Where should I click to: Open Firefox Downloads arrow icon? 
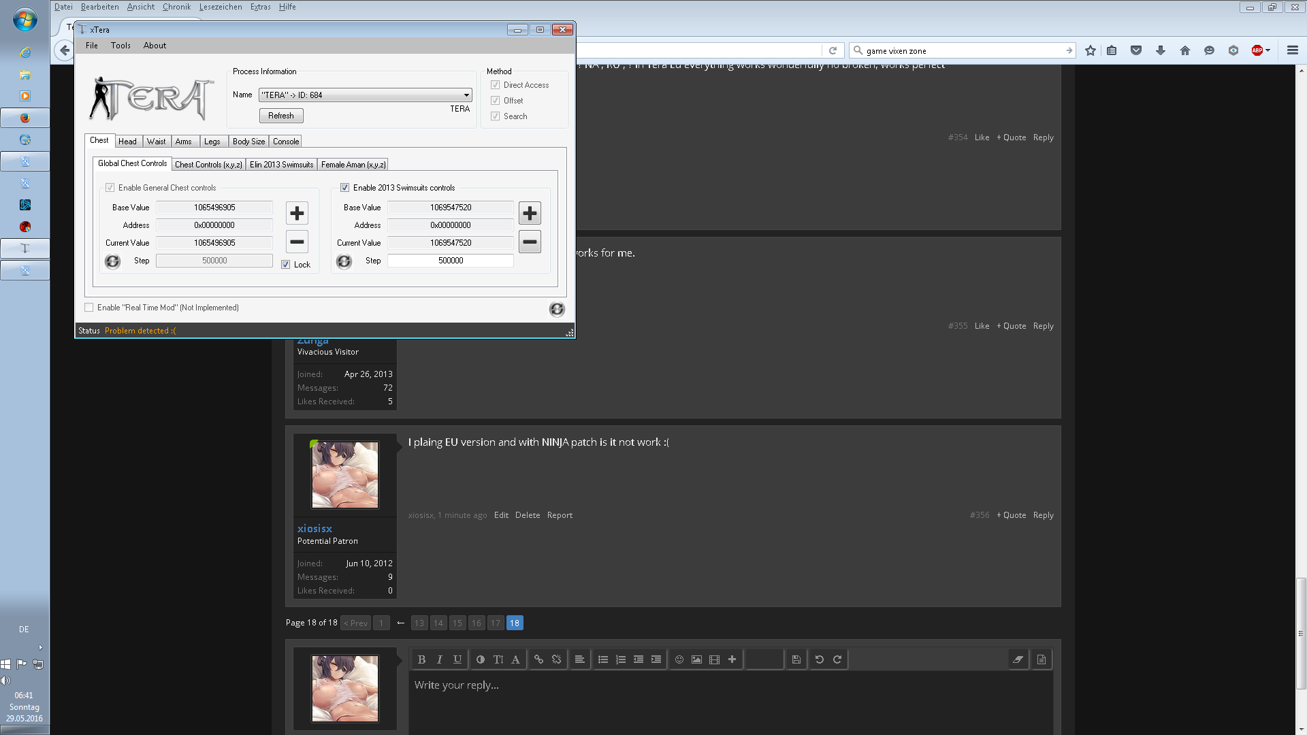1161,50
